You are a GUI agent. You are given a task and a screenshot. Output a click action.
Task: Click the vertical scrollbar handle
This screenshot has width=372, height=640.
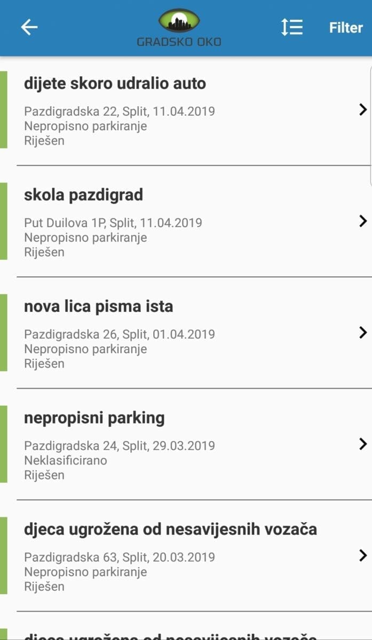(370, 125)
